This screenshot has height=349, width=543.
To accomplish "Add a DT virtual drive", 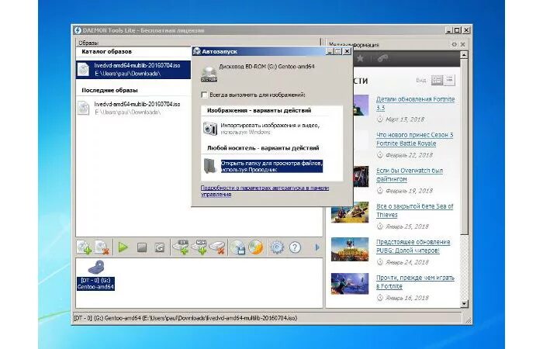I will point(181,247).
